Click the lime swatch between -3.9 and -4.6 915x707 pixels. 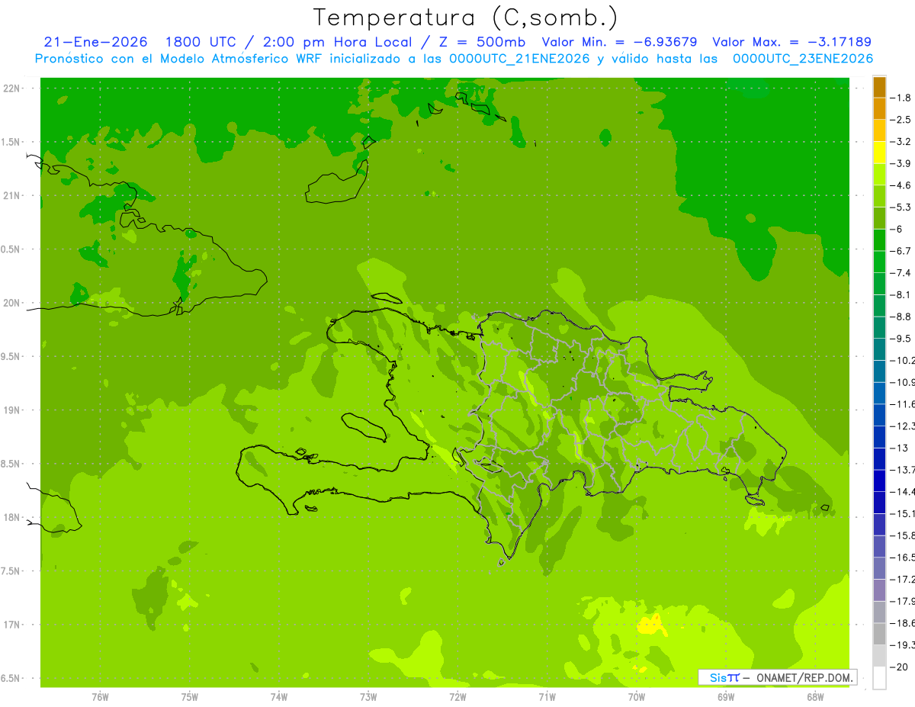[879, 174]
